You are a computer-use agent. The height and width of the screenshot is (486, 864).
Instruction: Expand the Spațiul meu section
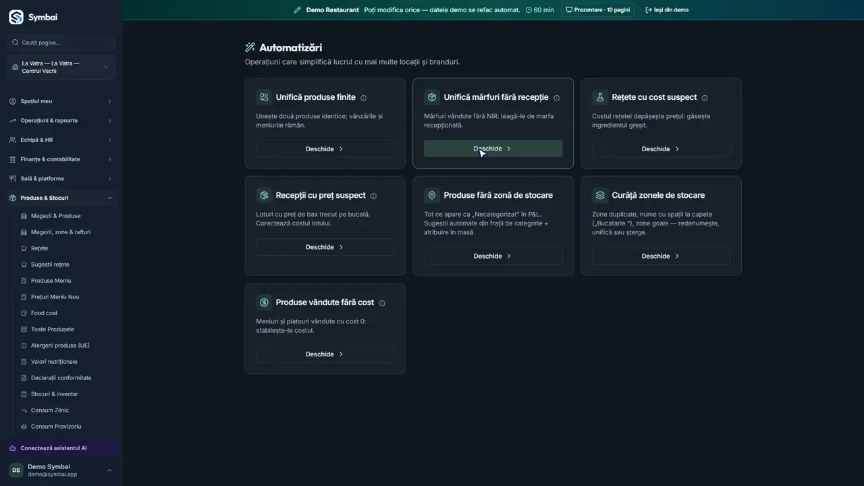(x=61, y=101)
